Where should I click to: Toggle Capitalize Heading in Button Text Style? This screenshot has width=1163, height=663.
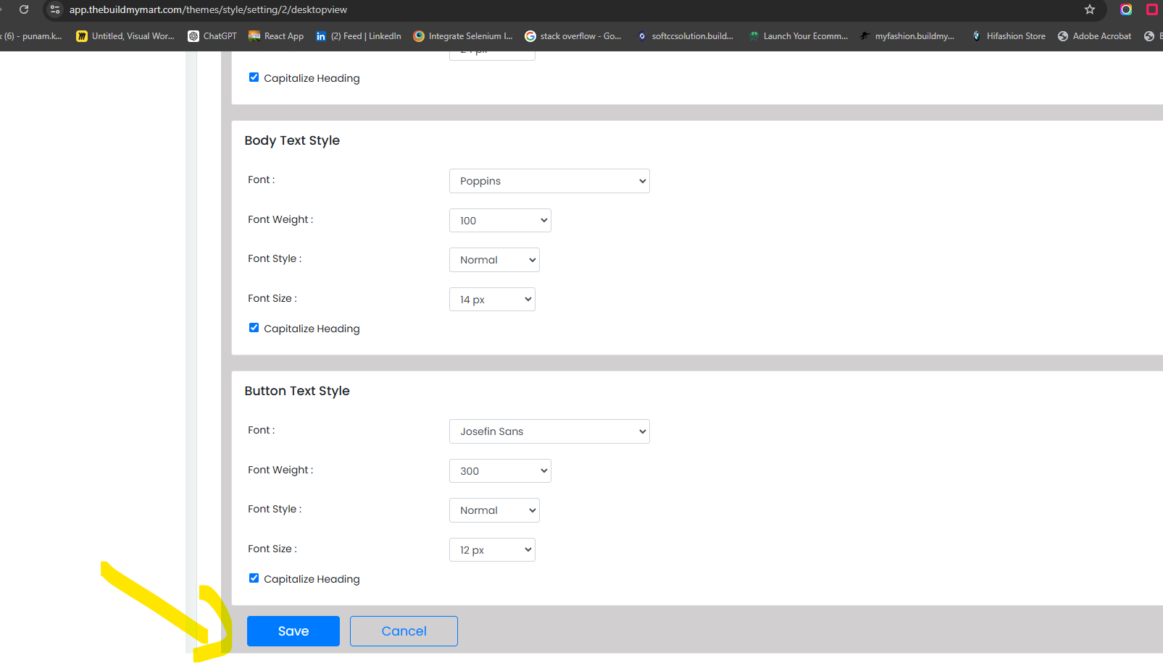[254, 578]
